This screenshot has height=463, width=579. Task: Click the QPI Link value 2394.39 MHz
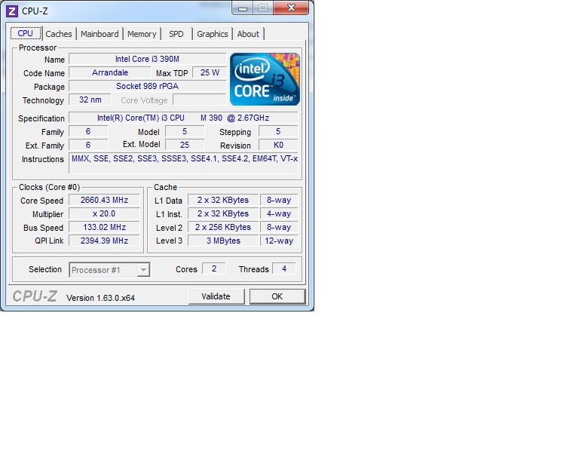[104, 241]
